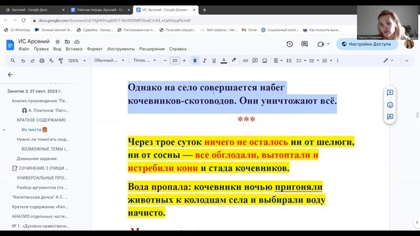Toggle italic formatting

point(204,61)
